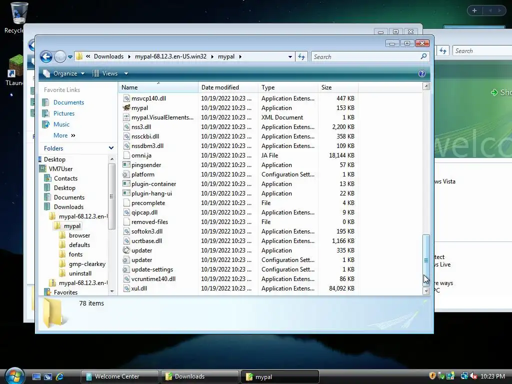Select the precomplete file icon
This screenshot has width=512, height=384.
point(126,203)
